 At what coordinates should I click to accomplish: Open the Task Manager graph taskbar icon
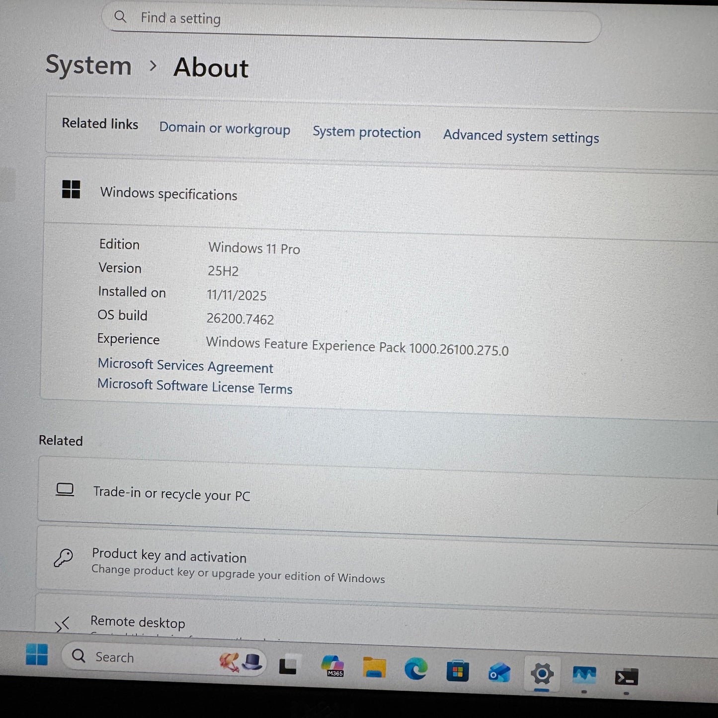tap(584, 676)
